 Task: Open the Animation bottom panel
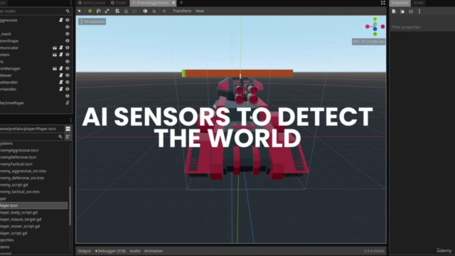tap(154, 251)
